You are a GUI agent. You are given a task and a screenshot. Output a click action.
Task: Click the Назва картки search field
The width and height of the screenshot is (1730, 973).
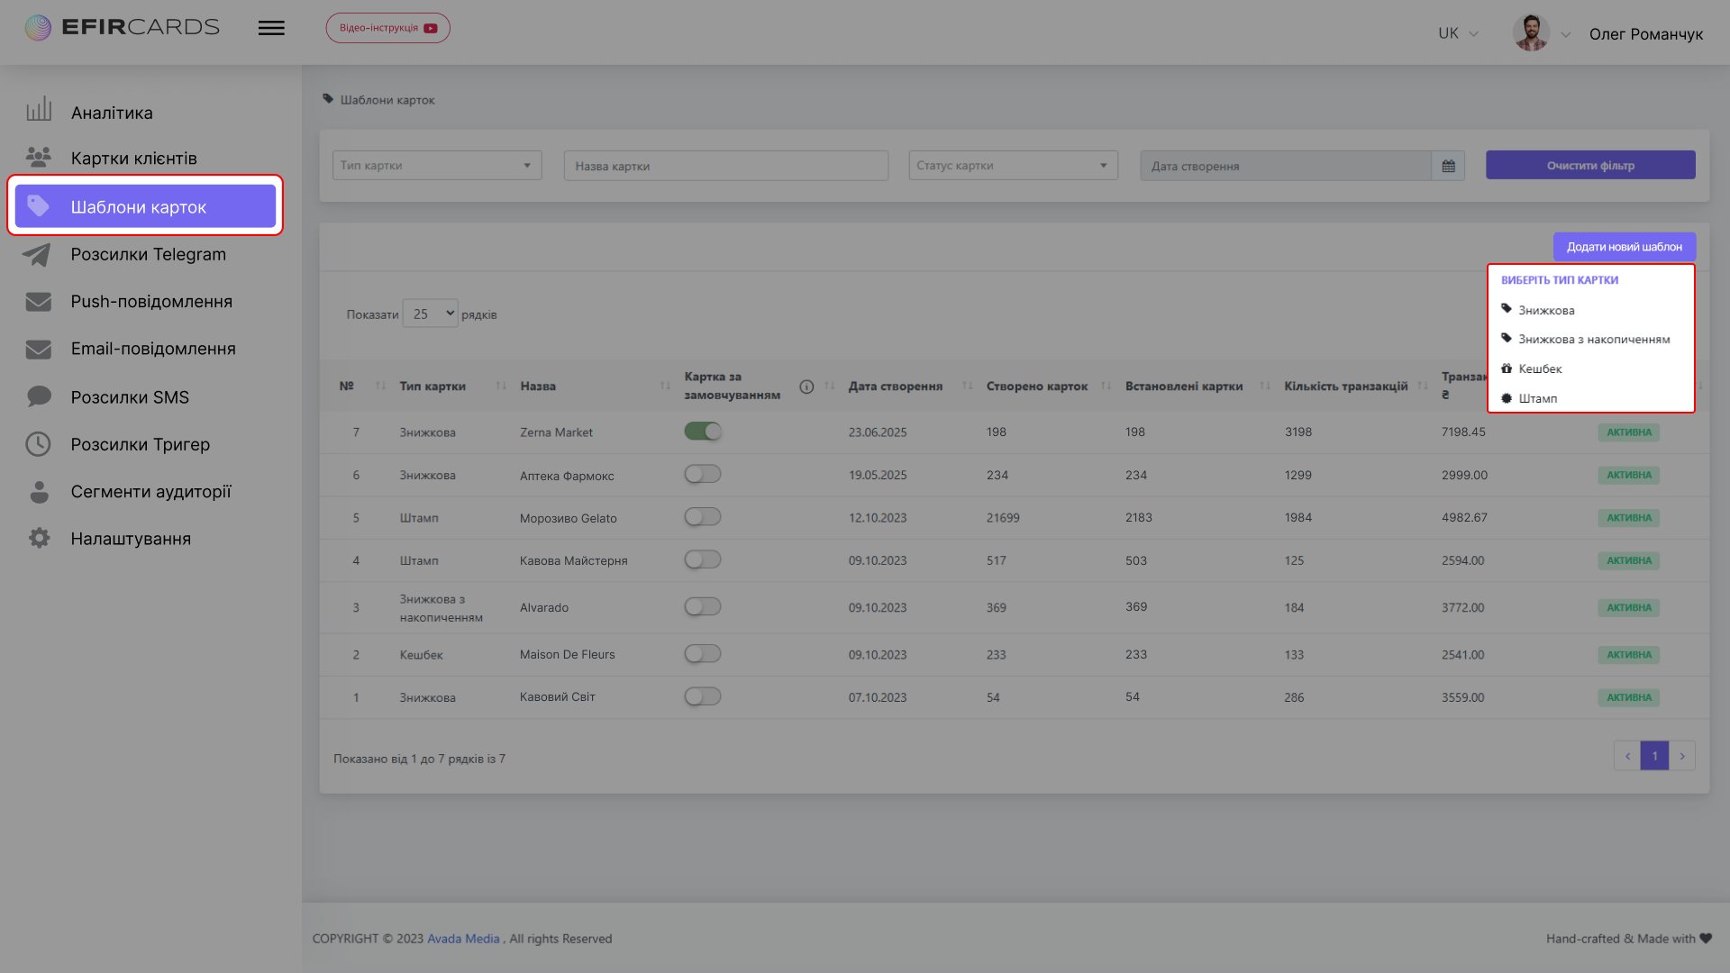(725, 166)
